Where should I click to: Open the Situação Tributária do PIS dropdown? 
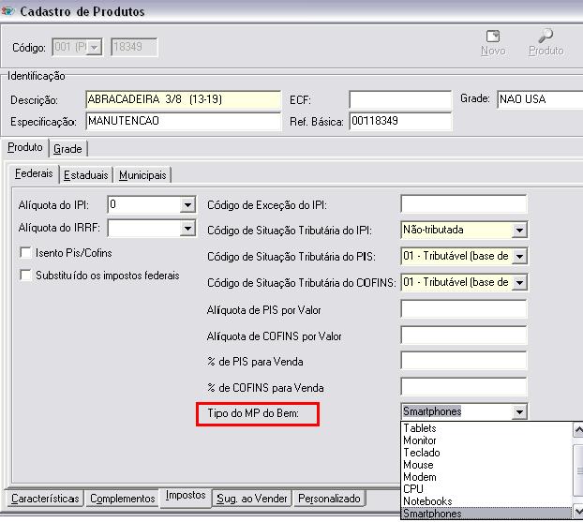click(x=519, y=256)
